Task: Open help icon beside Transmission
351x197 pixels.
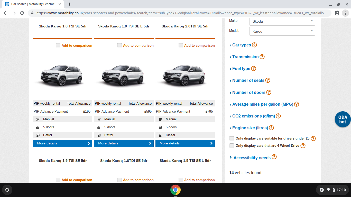Action: point(262,57)
